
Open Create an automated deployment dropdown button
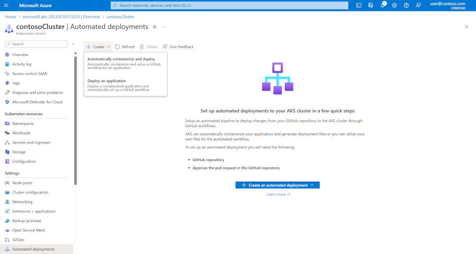[277, 185]
